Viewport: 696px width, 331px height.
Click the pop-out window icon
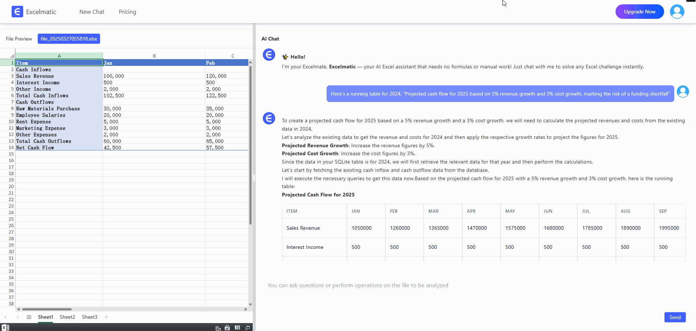point(248,328)
